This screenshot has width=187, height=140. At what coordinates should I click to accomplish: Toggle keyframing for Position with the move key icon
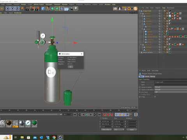coord(116,115)
